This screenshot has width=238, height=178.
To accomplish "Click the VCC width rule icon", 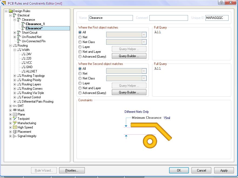I will click(24, 63).
